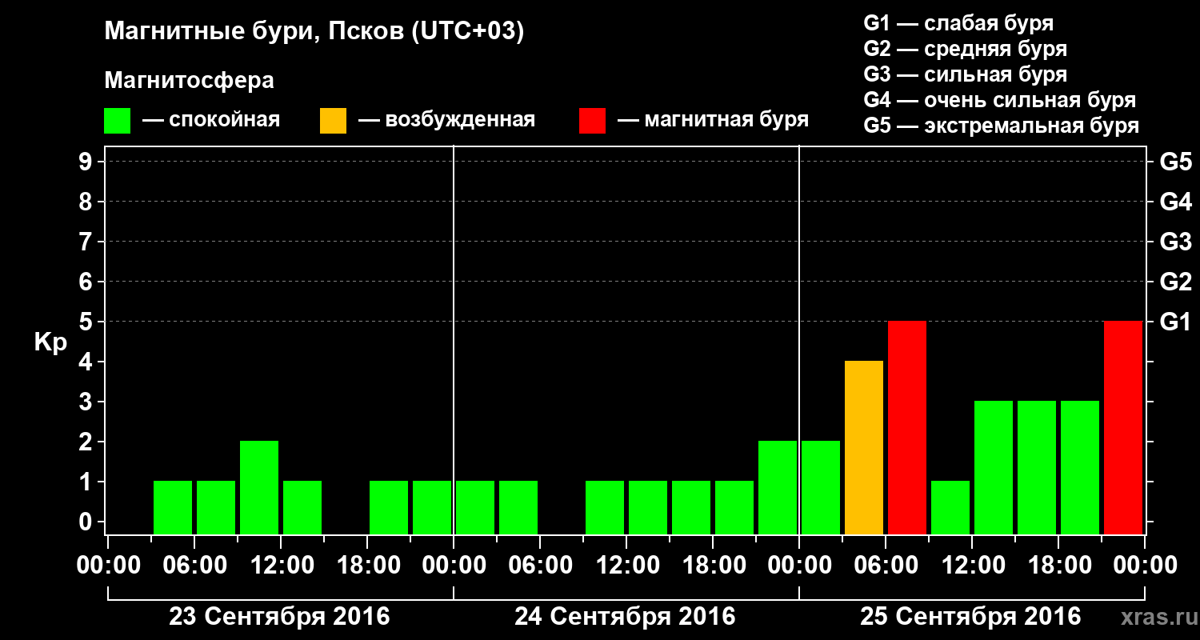
Task: Click the '23 Сентября 2016' date label
Action: click(x=279, y=617)
